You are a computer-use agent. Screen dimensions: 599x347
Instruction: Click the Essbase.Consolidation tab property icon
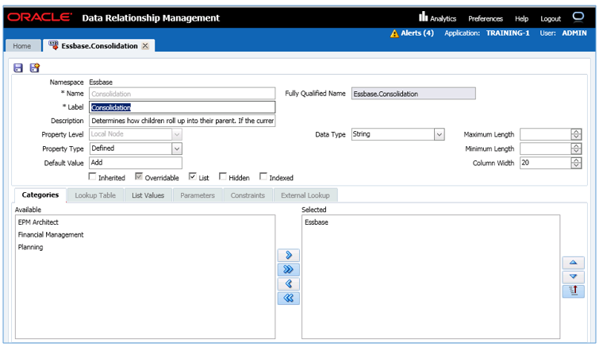tap(53, 45)
